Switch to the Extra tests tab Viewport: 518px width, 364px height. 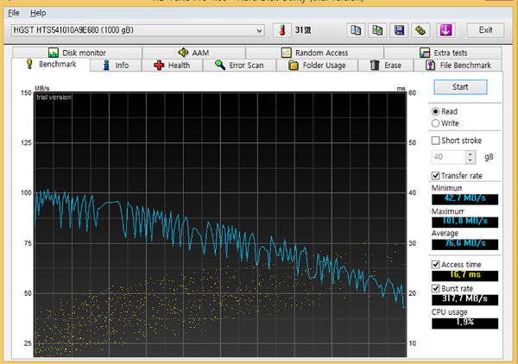[x=443, y=53]
